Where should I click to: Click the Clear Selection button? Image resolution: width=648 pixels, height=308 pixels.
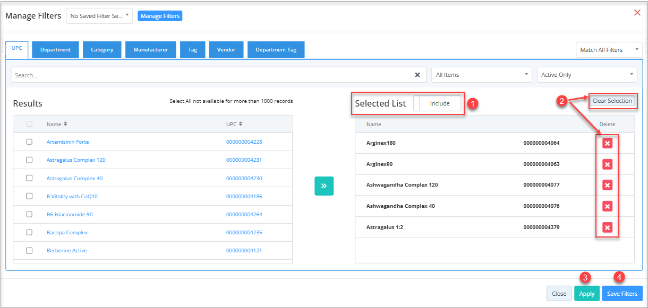coord(612,101)
